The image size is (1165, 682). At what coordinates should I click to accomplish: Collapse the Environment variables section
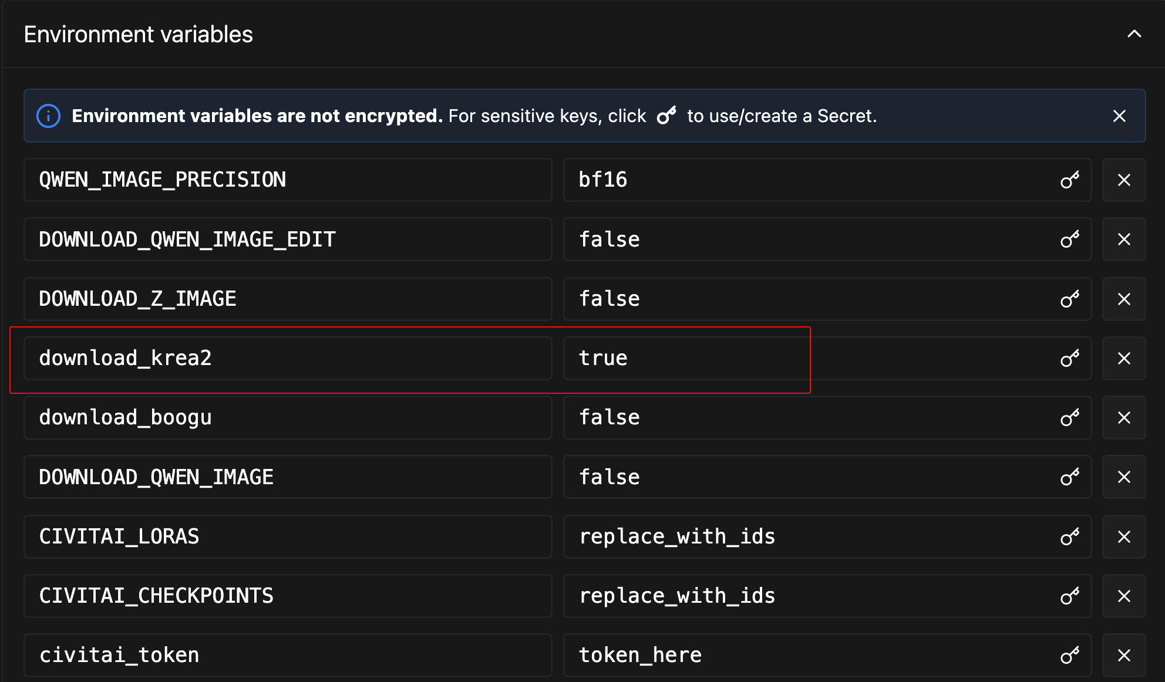coord(1134,34)
